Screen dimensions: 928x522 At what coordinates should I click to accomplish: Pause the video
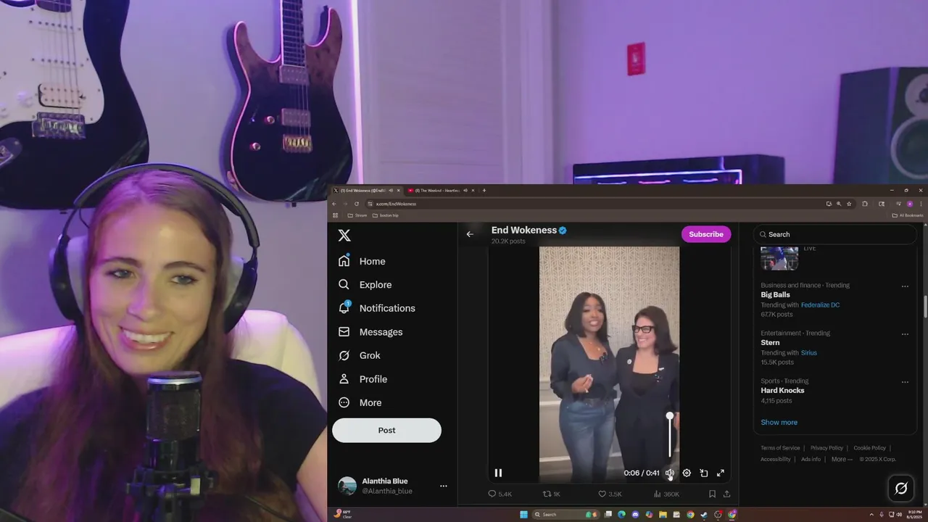pyautogui.click(x=498, y=473)
